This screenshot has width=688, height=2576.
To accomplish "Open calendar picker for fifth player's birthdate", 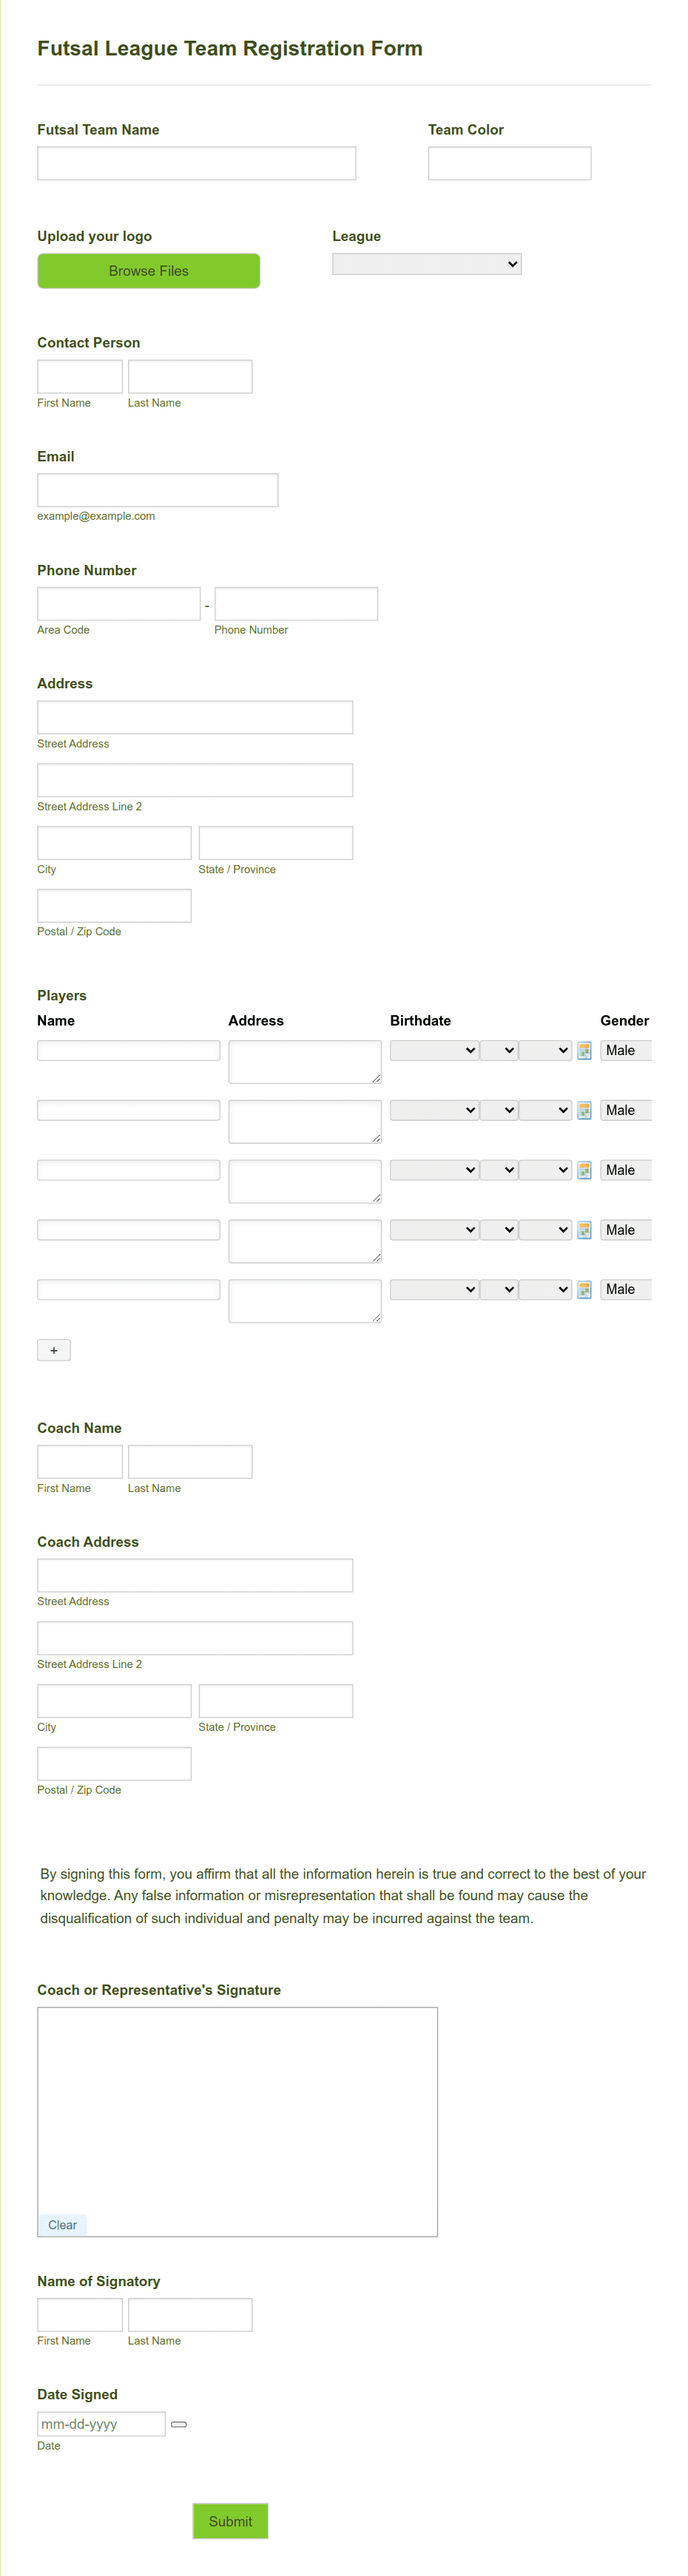I will 584,1289.
